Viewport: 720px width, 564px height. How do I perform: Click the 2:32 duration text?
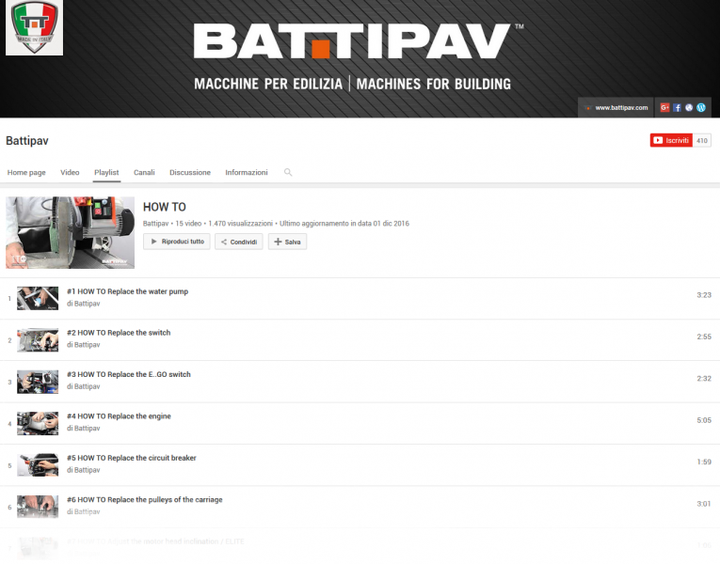(704, 379)
